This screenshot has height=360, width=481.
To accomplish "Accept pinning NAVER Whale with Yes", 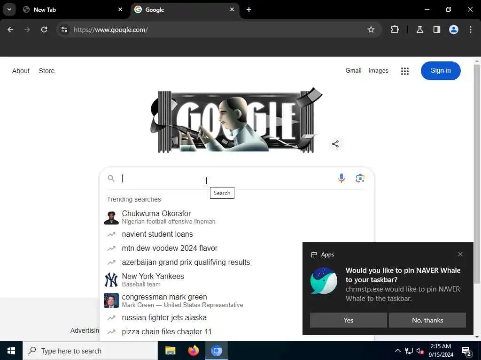I will tap(348, 320).
